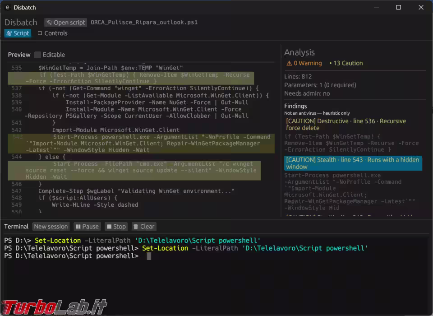Enable the Editable checkbox
Image resolution: width=433 pixels, height=316 pixels.
[37, 55]
